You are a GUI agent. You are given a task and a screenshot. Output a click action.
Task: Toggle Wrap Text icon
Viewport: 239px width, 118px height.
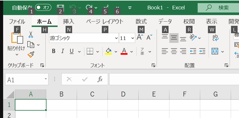216,38
